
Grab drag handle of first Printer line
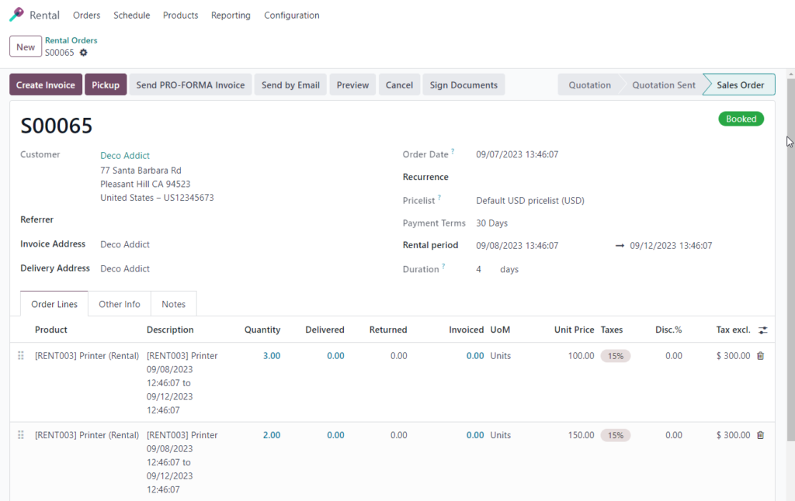pyautogui.click(x=21, y=356)
